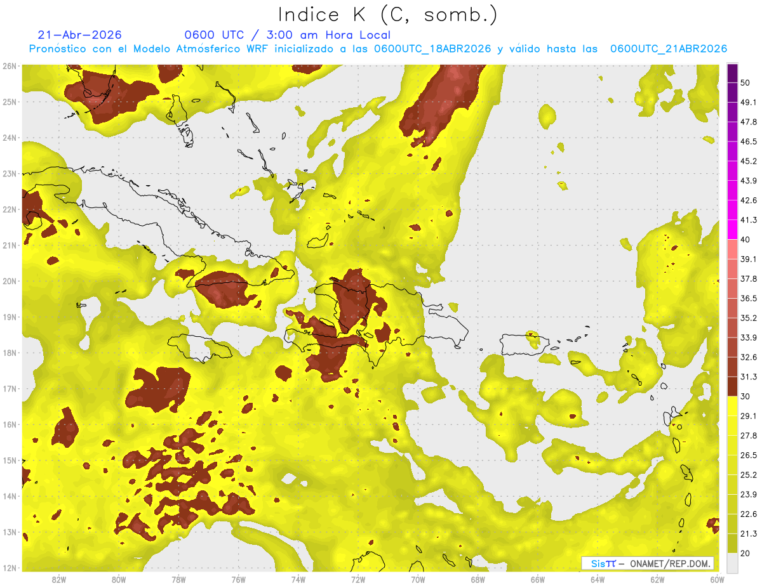Click the 26N latitude axis label
Viewport: 762px width, 588px height.
[10, 66]
